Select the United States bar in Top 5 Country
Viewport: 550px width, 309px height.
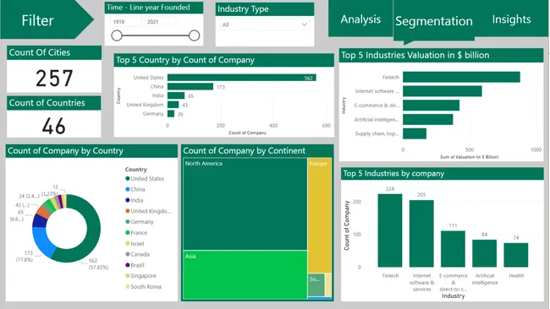click(242, 78)
